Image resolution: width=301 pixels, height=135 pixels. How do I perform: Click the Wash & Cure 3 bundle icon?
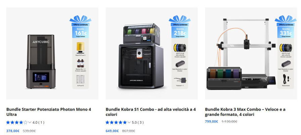point(80,48)
